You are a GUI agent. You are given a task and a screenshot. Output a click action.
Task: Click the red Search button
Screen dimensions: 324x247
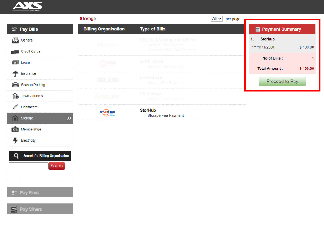point(57,166)
